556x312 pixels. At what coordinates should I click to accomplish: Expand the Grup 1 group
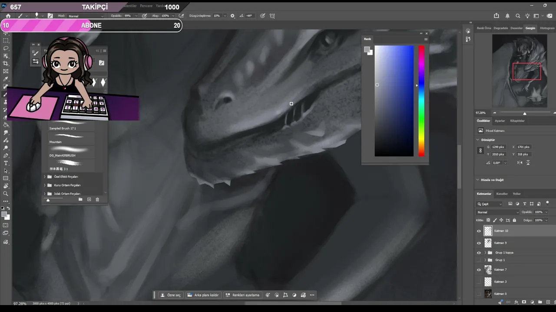pos(485,260)
